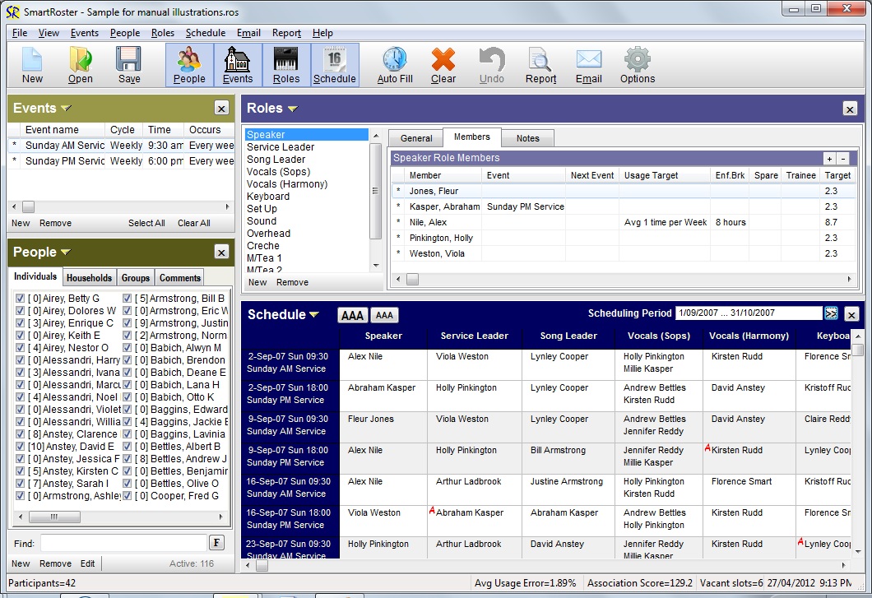872x598 pixels.
Task: Show the People panel from toolbar
Action: point(189,64)
